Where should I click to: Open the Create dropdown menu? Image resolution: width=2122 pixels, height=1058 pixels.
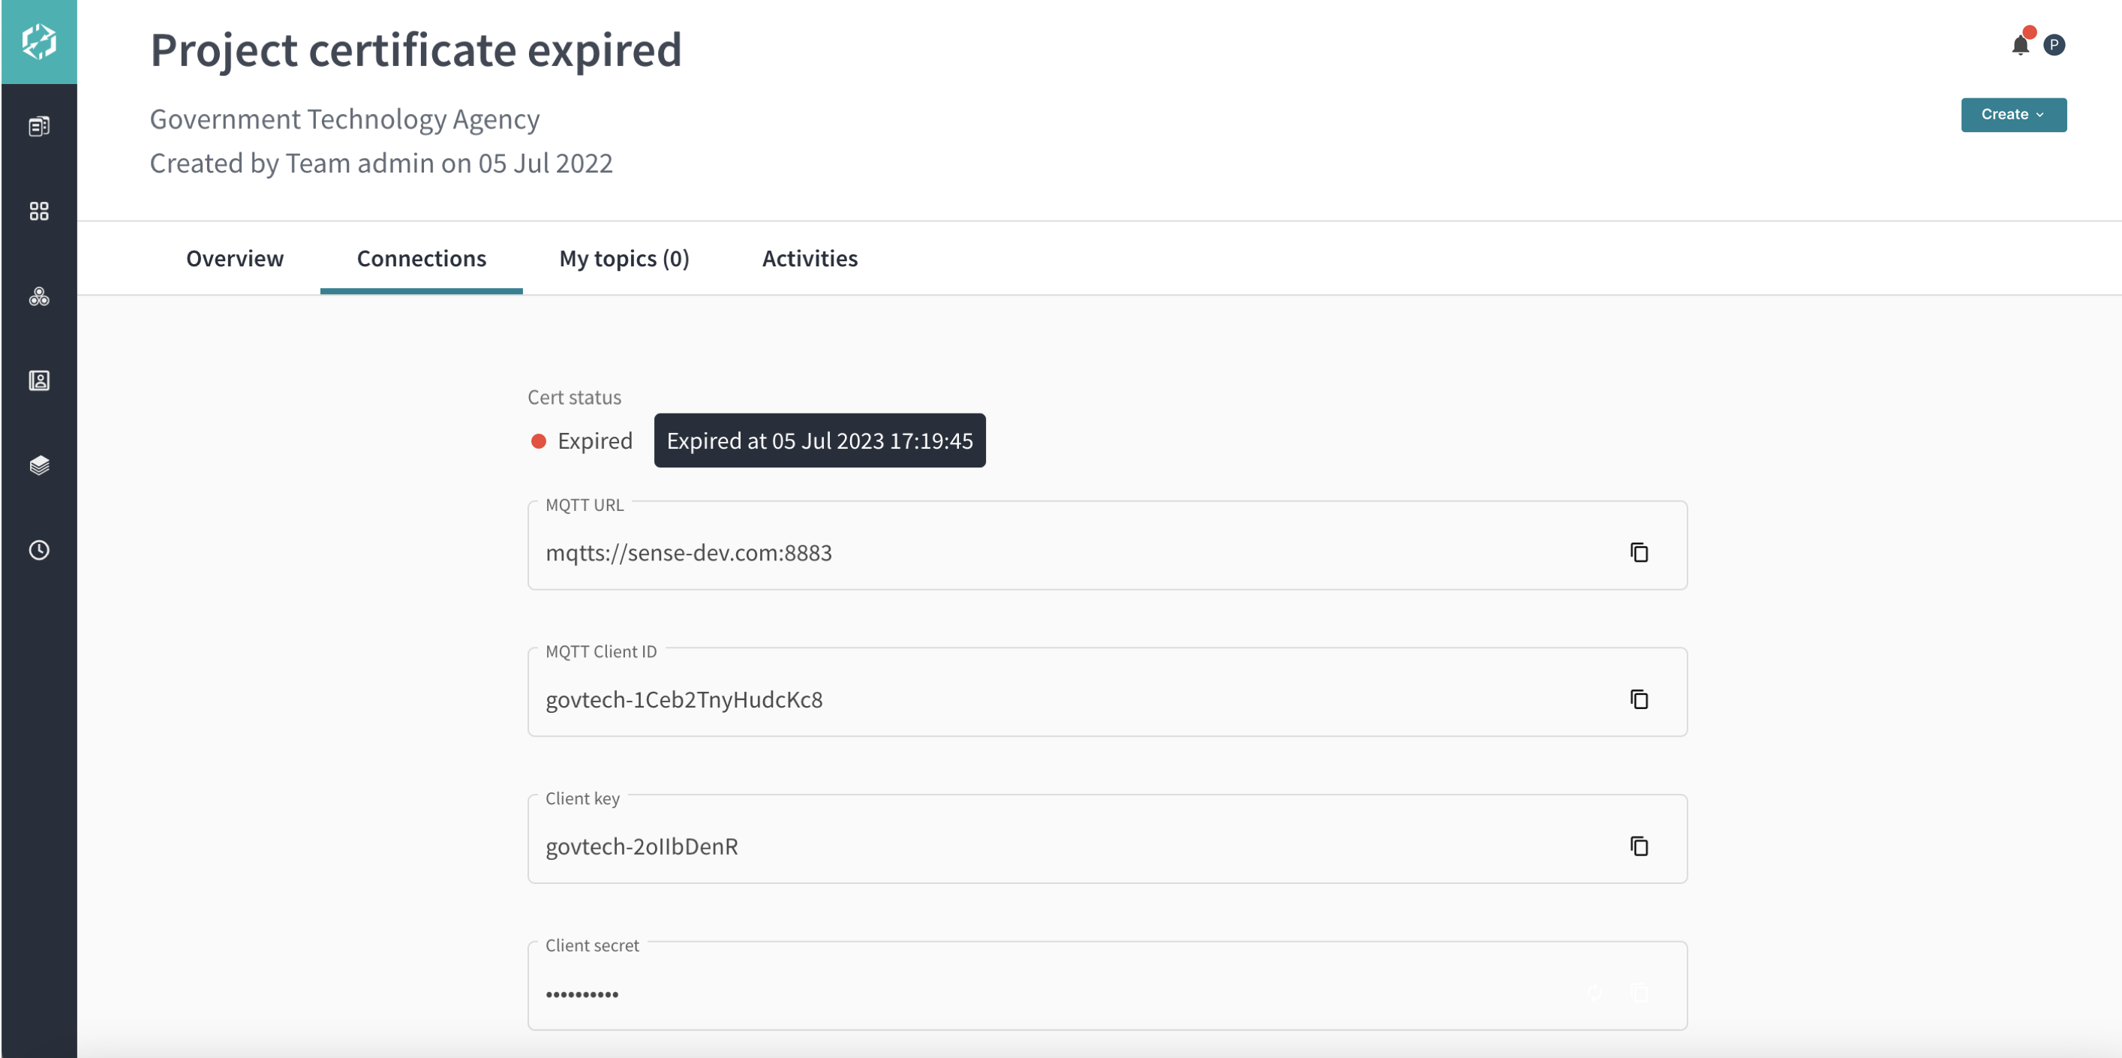pyautogui.click(x=2013, y=115)
